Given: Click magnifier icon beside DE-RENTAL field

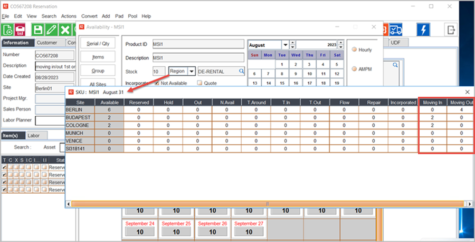Looking at the screenshot, I should 242,70.
